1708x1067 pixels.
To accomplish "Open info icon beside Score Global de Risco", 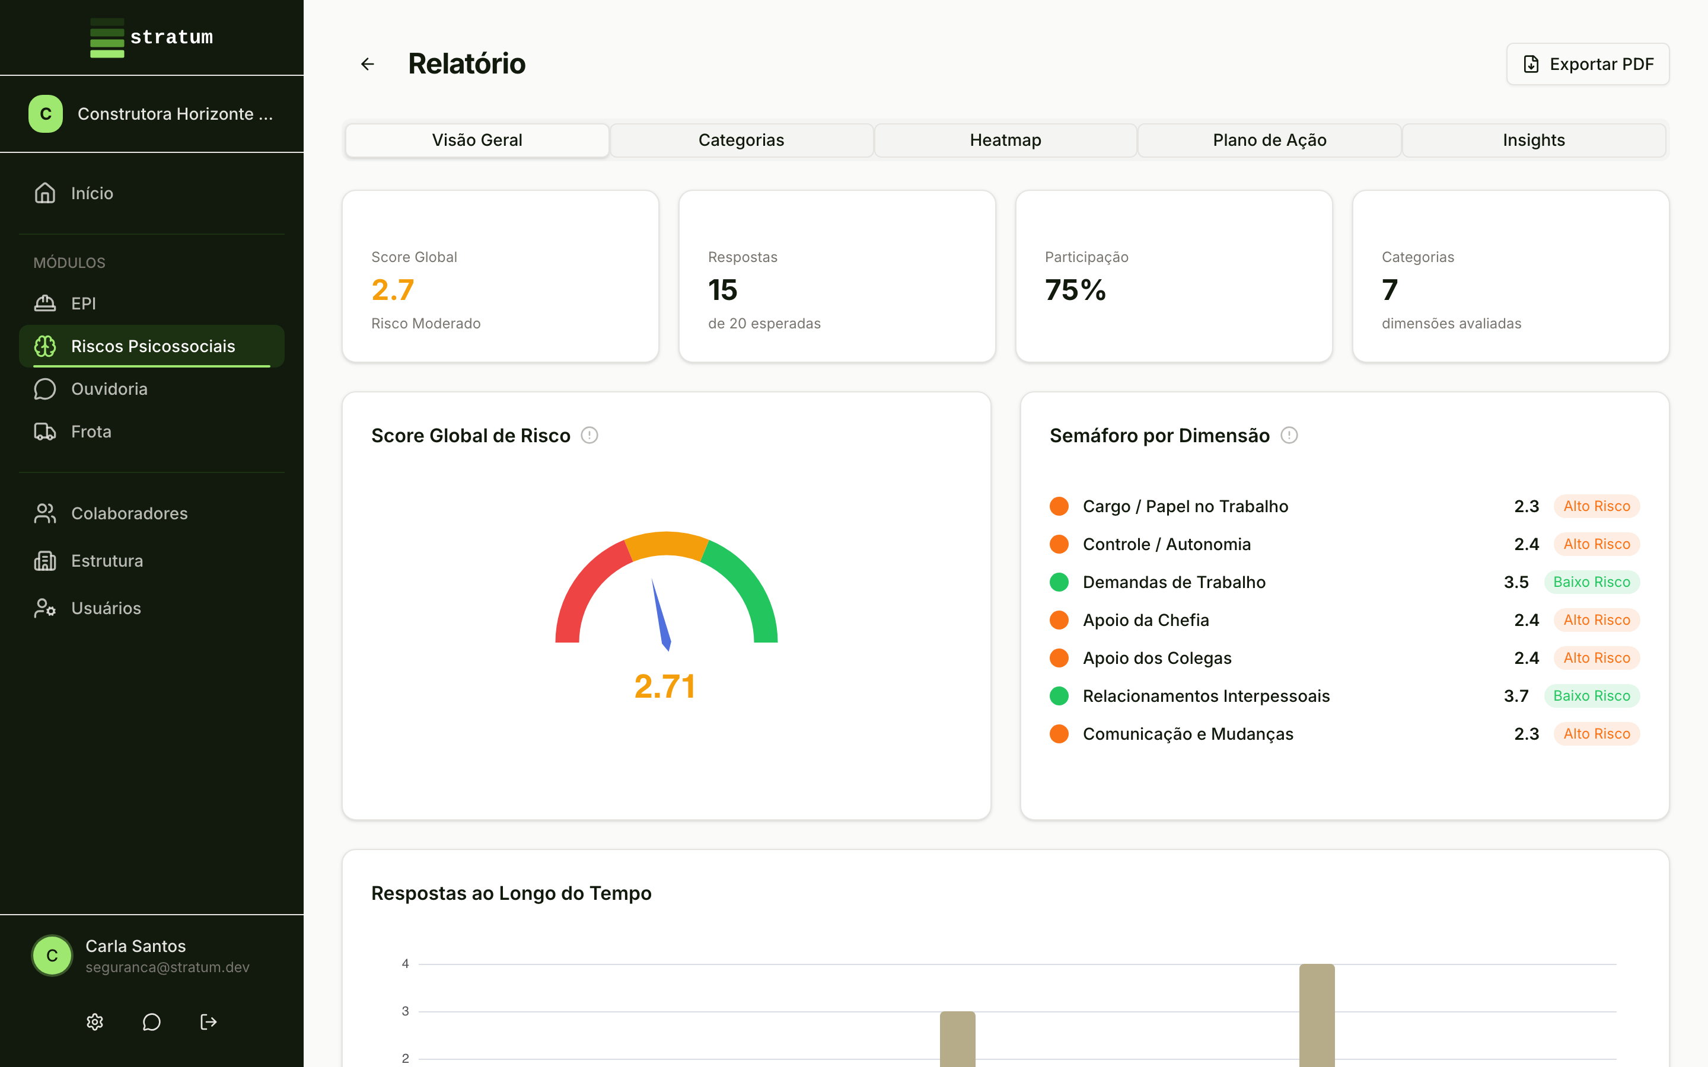I will pos(589,436).
